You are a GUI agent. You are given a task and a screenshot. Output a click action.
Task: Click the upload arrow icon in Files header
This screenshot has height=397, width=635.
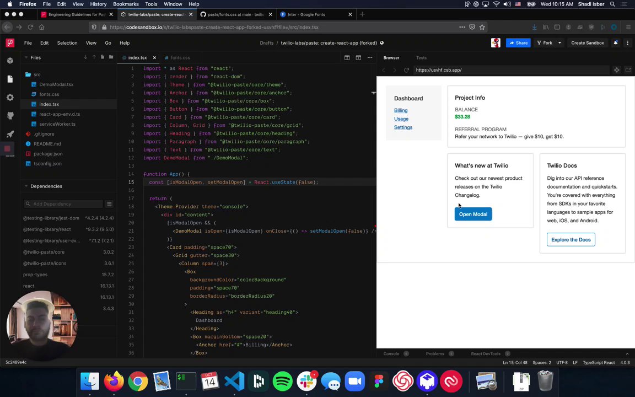pos(94,57)
